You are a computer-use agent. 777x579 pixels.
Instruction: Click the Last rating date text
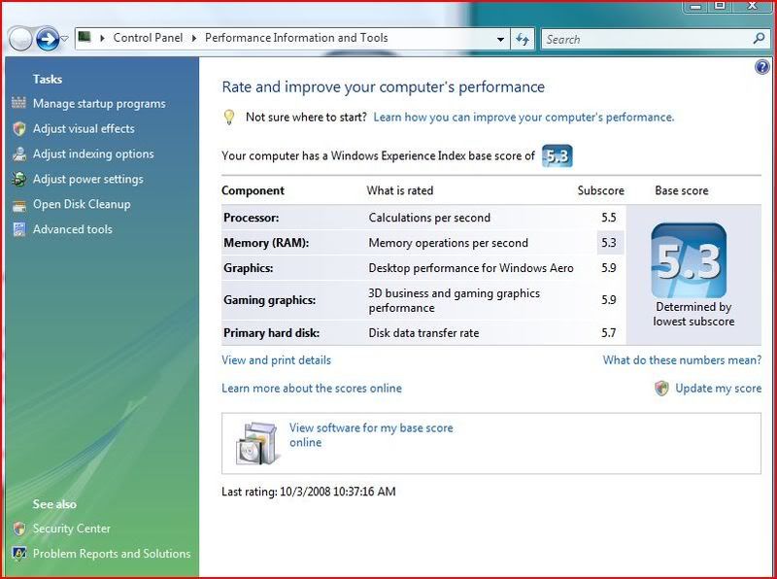tap(308, 492)
